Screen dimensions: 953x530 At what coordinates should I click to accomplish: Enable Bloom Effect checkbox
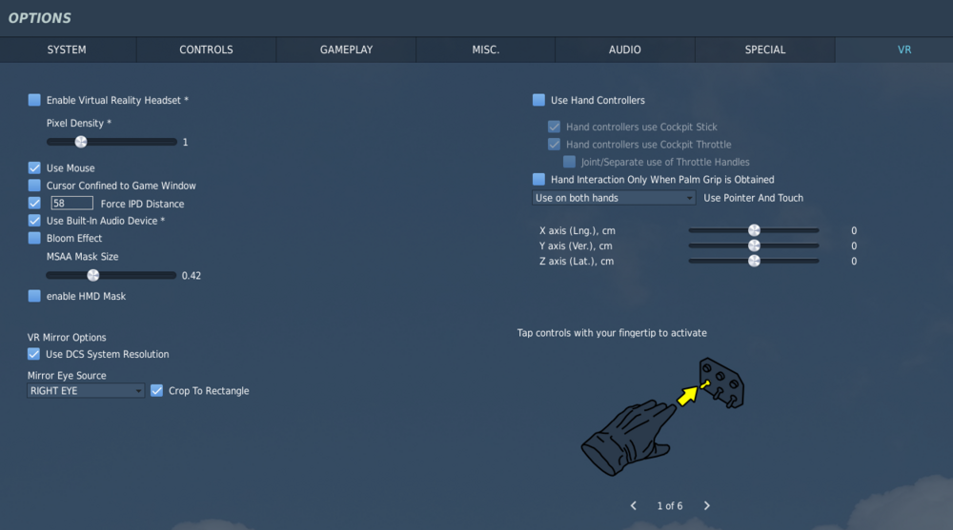click(x=34, y=239)
